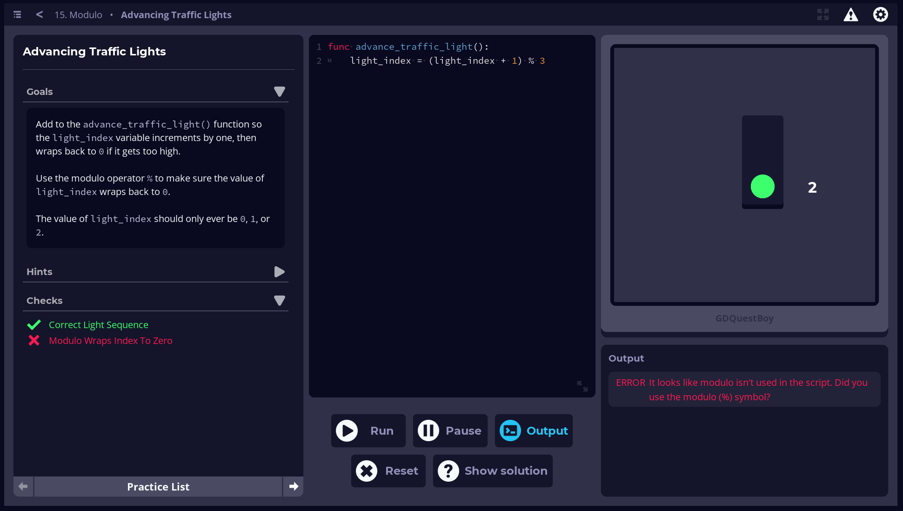The width and height of the screenshot is (903, 511).
Task: Open settings gear icon
Action: pos(880,15)
